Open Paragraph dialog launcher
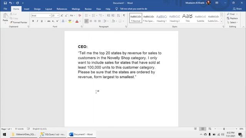 click(x=126, y=26)
